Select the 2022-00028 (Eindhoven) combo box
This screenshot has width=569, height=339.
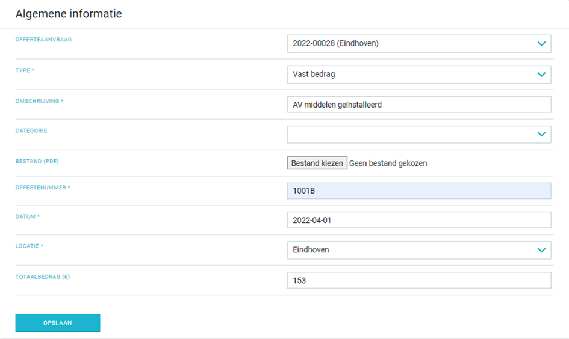pyautogui.click(x=418, y=44)
